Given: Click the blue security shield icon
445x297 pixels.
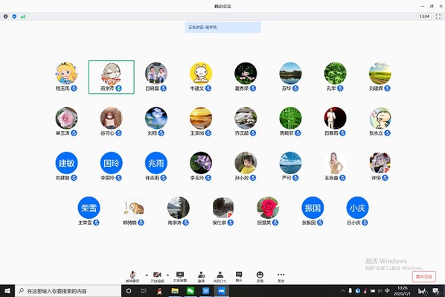Looking at the screenshot, I should pos(14,16).
